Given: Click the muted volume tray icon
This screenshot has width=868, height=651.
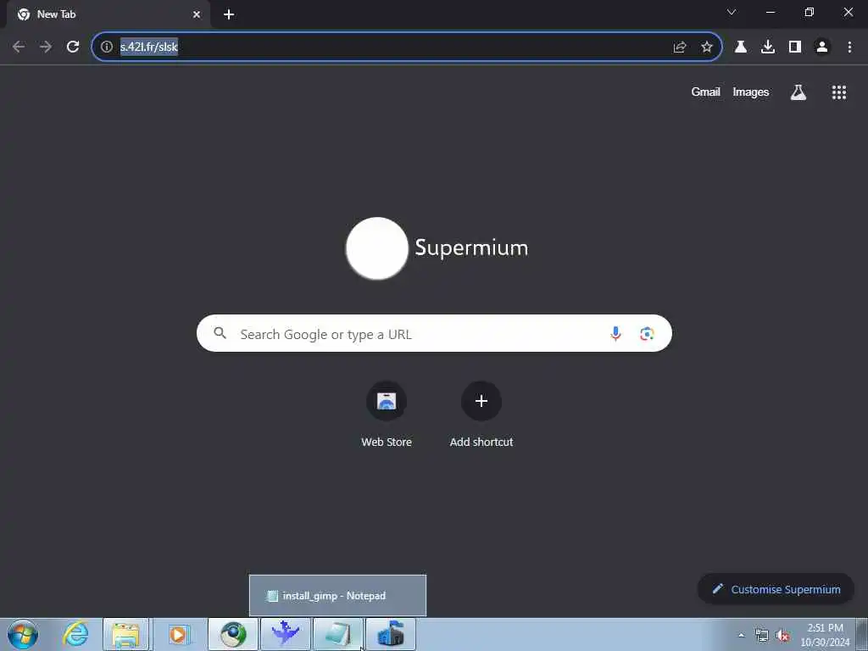Looking at the screenshot, I should pyautogui.click(x=782, y=636).
